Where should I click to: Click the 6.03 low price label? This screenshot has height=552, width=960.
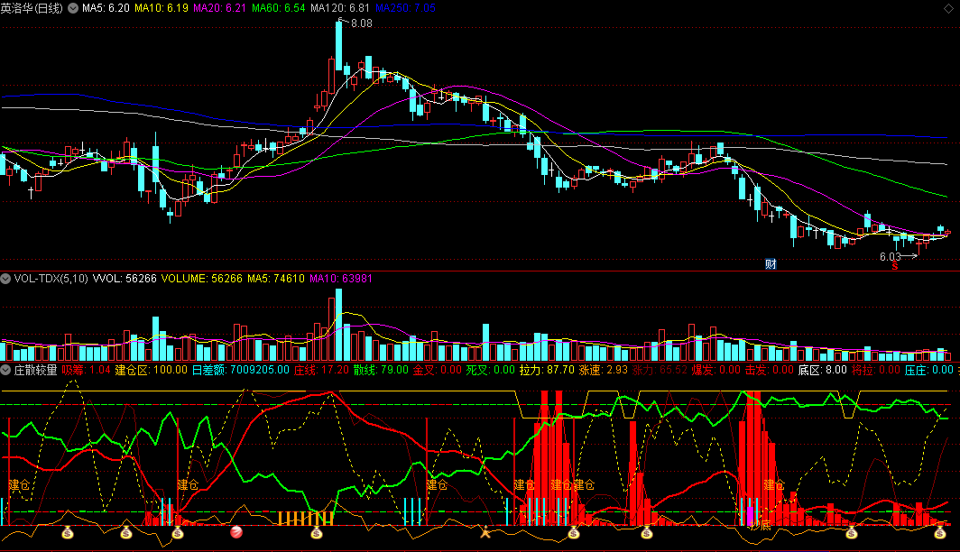coord(891,256)
